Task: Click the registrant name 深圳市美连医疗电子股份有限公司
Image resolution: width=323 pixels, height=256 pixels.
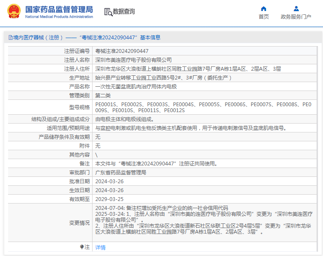Action: pos(133,60)
